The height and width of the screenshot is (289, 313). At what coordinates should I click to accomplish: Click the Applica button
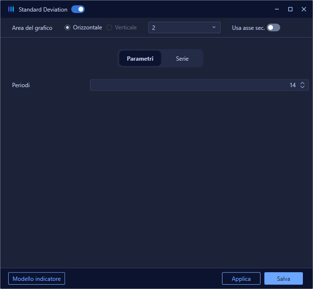click(x=241, y=278)
